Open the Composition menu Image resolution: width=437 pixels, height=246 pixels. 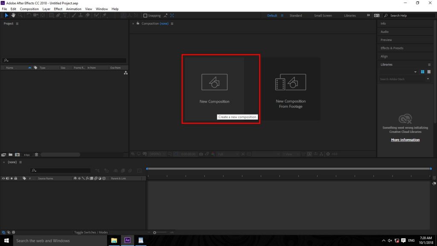click(29, 9)
